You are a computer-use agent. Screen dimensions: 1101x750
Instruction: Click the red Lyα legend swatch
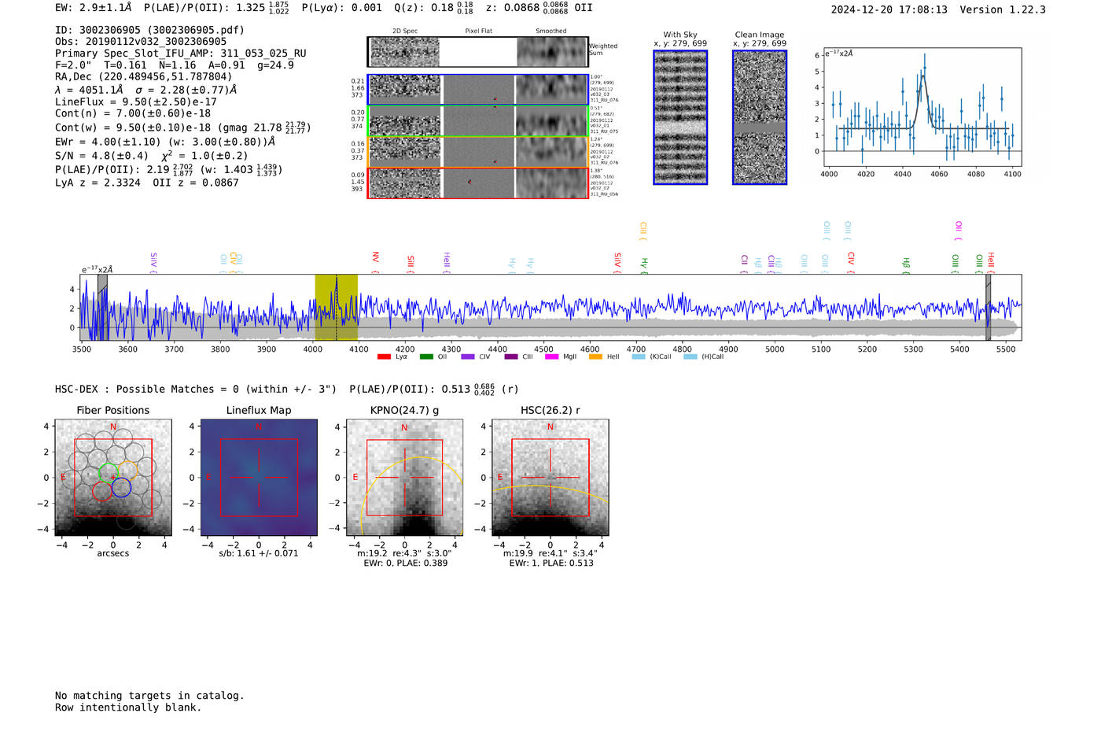[x=384, y=357]
